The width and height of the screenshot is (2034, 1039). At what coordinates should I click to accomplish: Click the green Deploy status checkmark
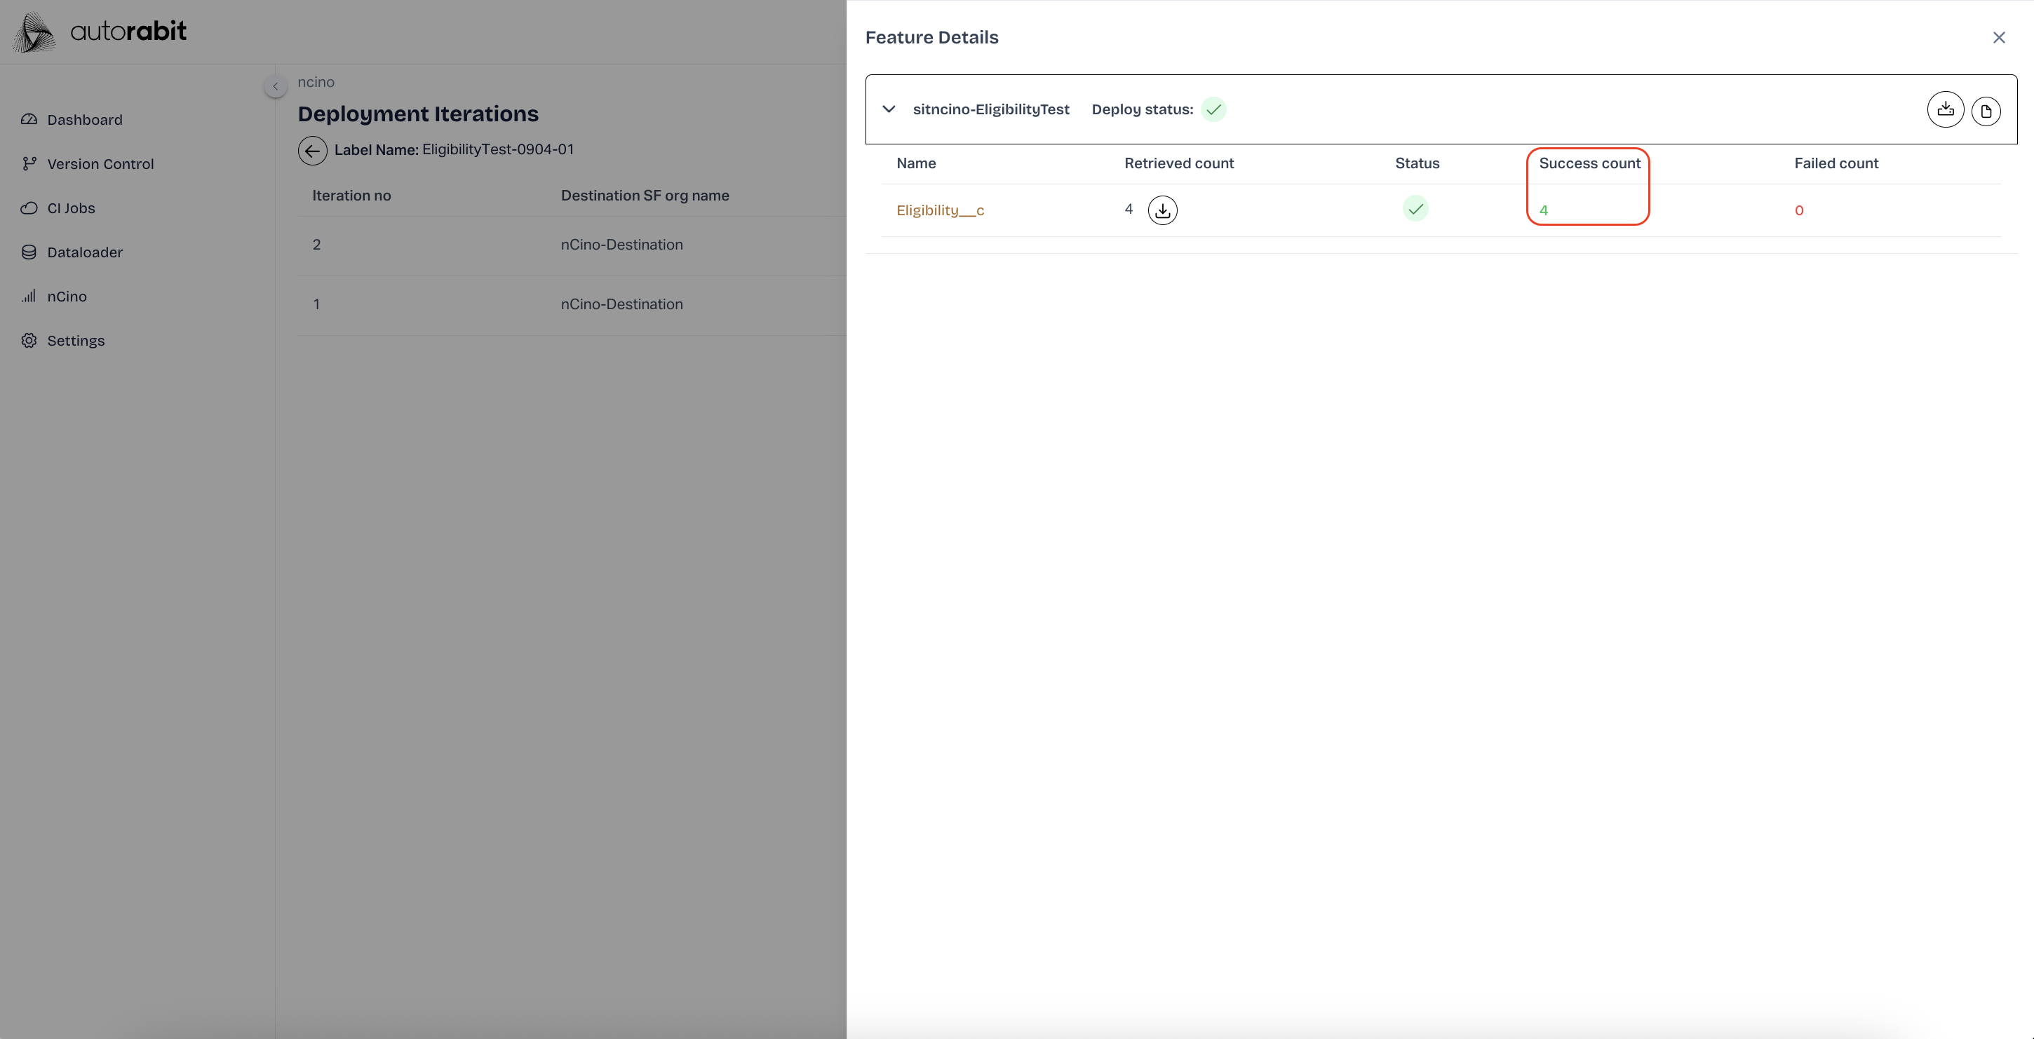pos(1213,110)
